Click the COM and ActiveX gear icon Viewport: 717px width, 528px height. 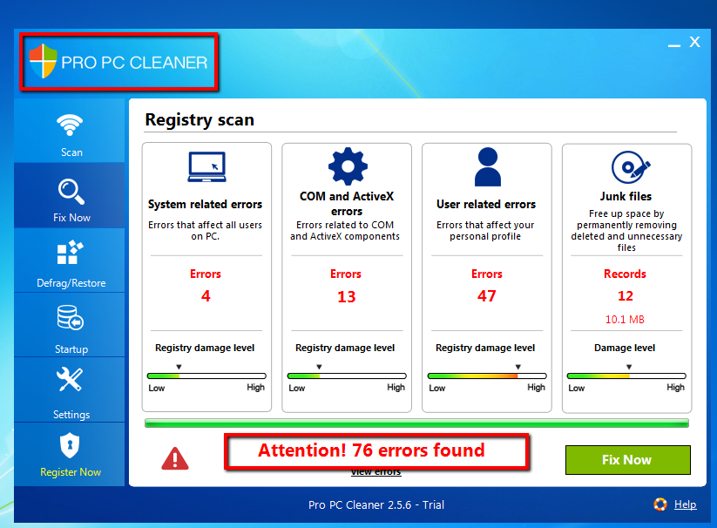(348, 166)
